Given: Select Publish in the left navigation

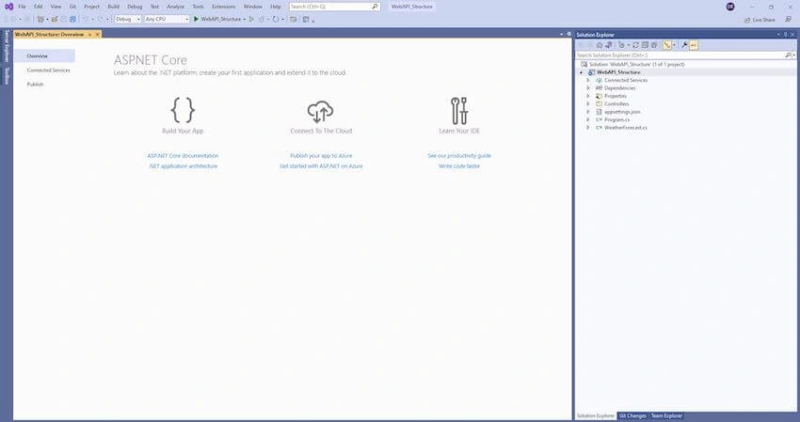Looking at the screenshot, I should click(x=35, y=84).
